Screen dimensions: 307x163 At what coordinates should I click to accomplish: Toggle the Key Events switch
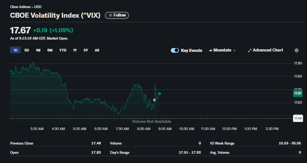175,50
